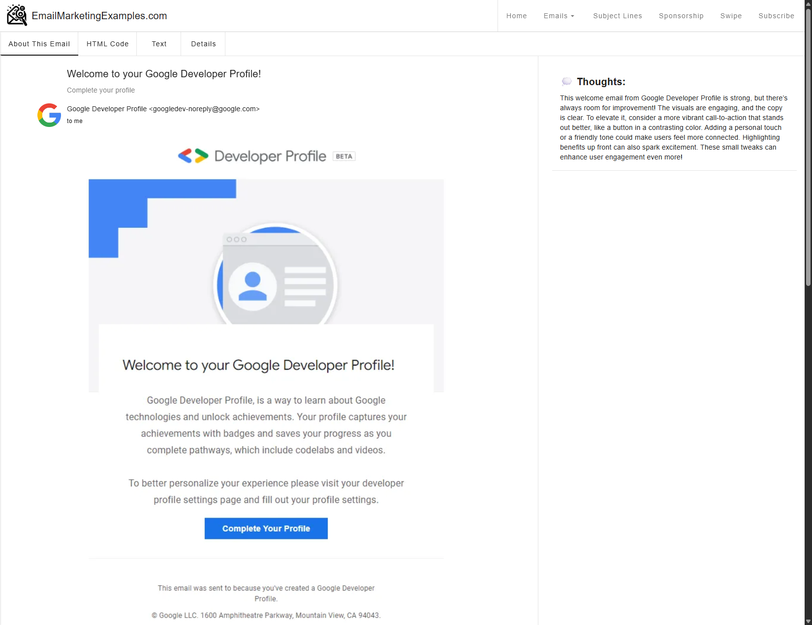This screenshot has height=625, width=812.
Task: Go to the Home nav link
Action: (x=516, y=16)
